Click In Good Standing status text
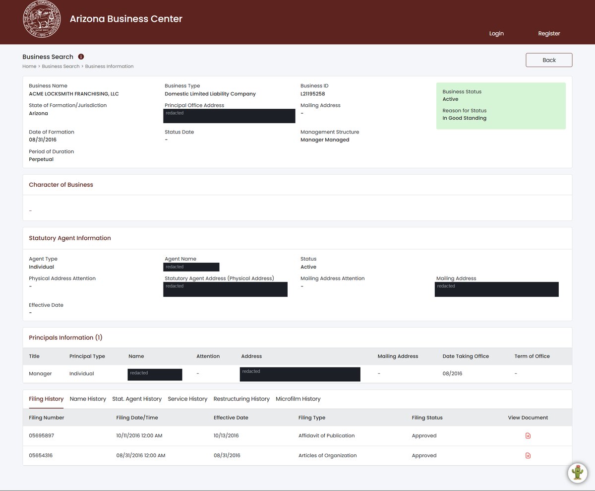The height and width of the screenshot is (491, 595). coord(464,118)
